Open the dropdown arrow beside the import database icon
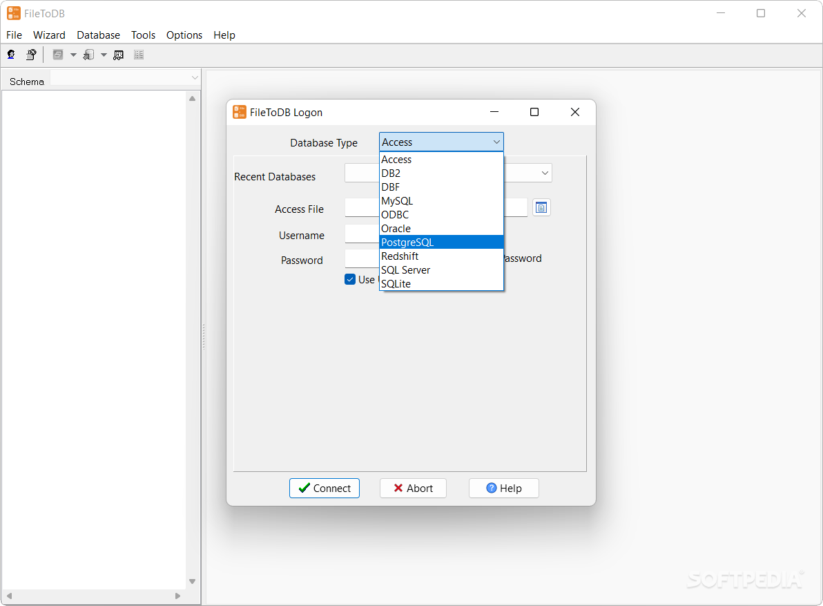823x606 pixels. (104, 55)
